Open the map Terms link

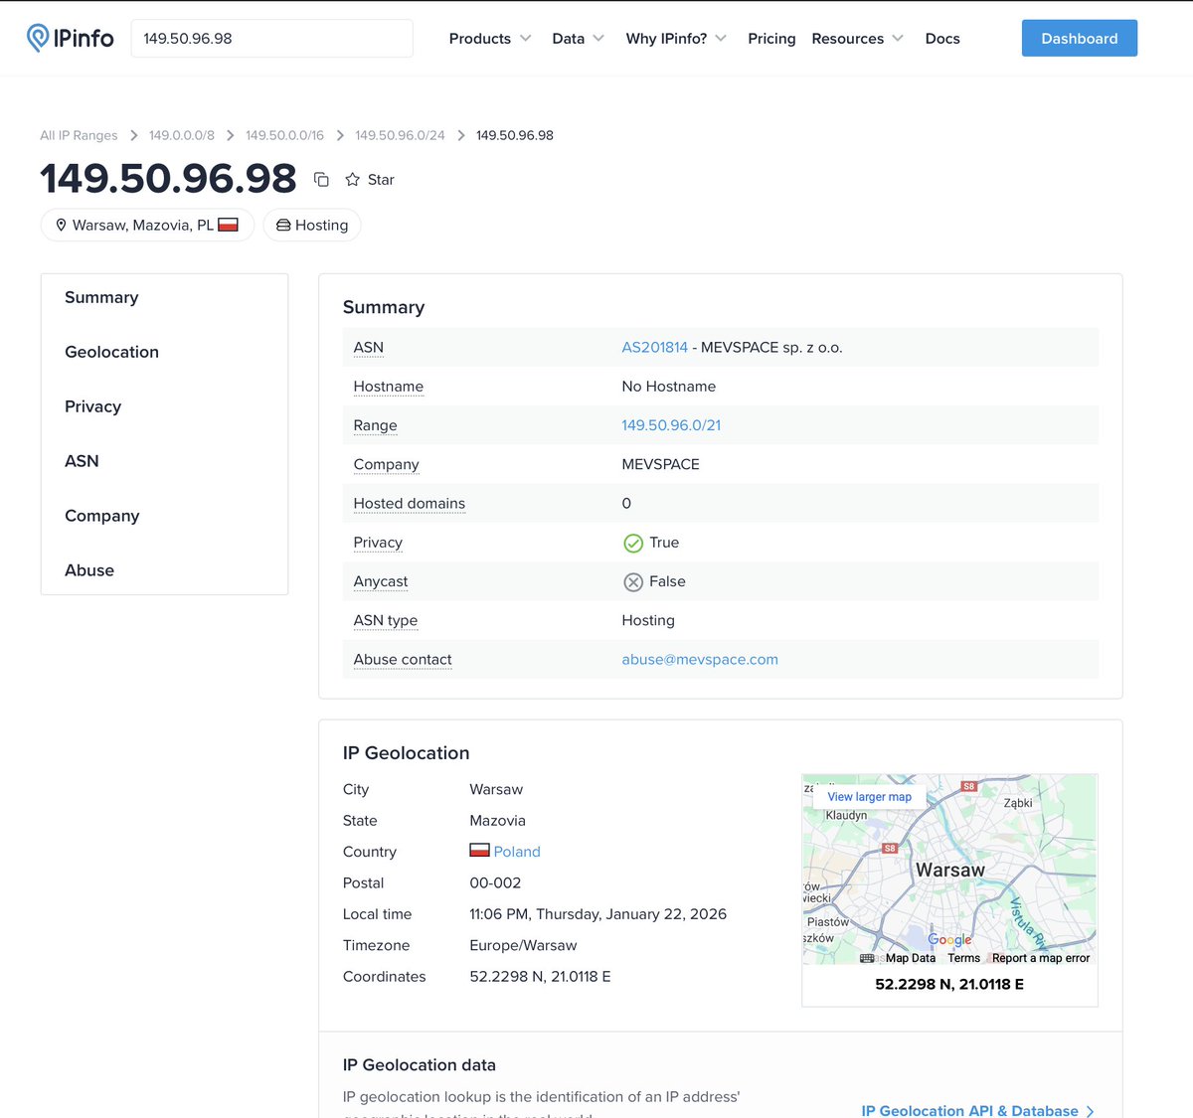point(963,958)
